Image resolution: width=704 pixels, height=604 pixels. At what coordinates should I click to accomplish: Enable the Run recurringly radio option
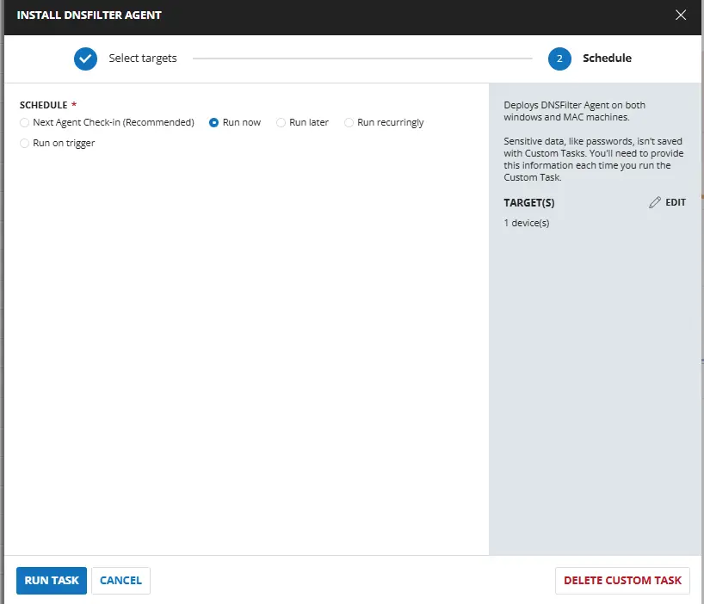[349, 123]
